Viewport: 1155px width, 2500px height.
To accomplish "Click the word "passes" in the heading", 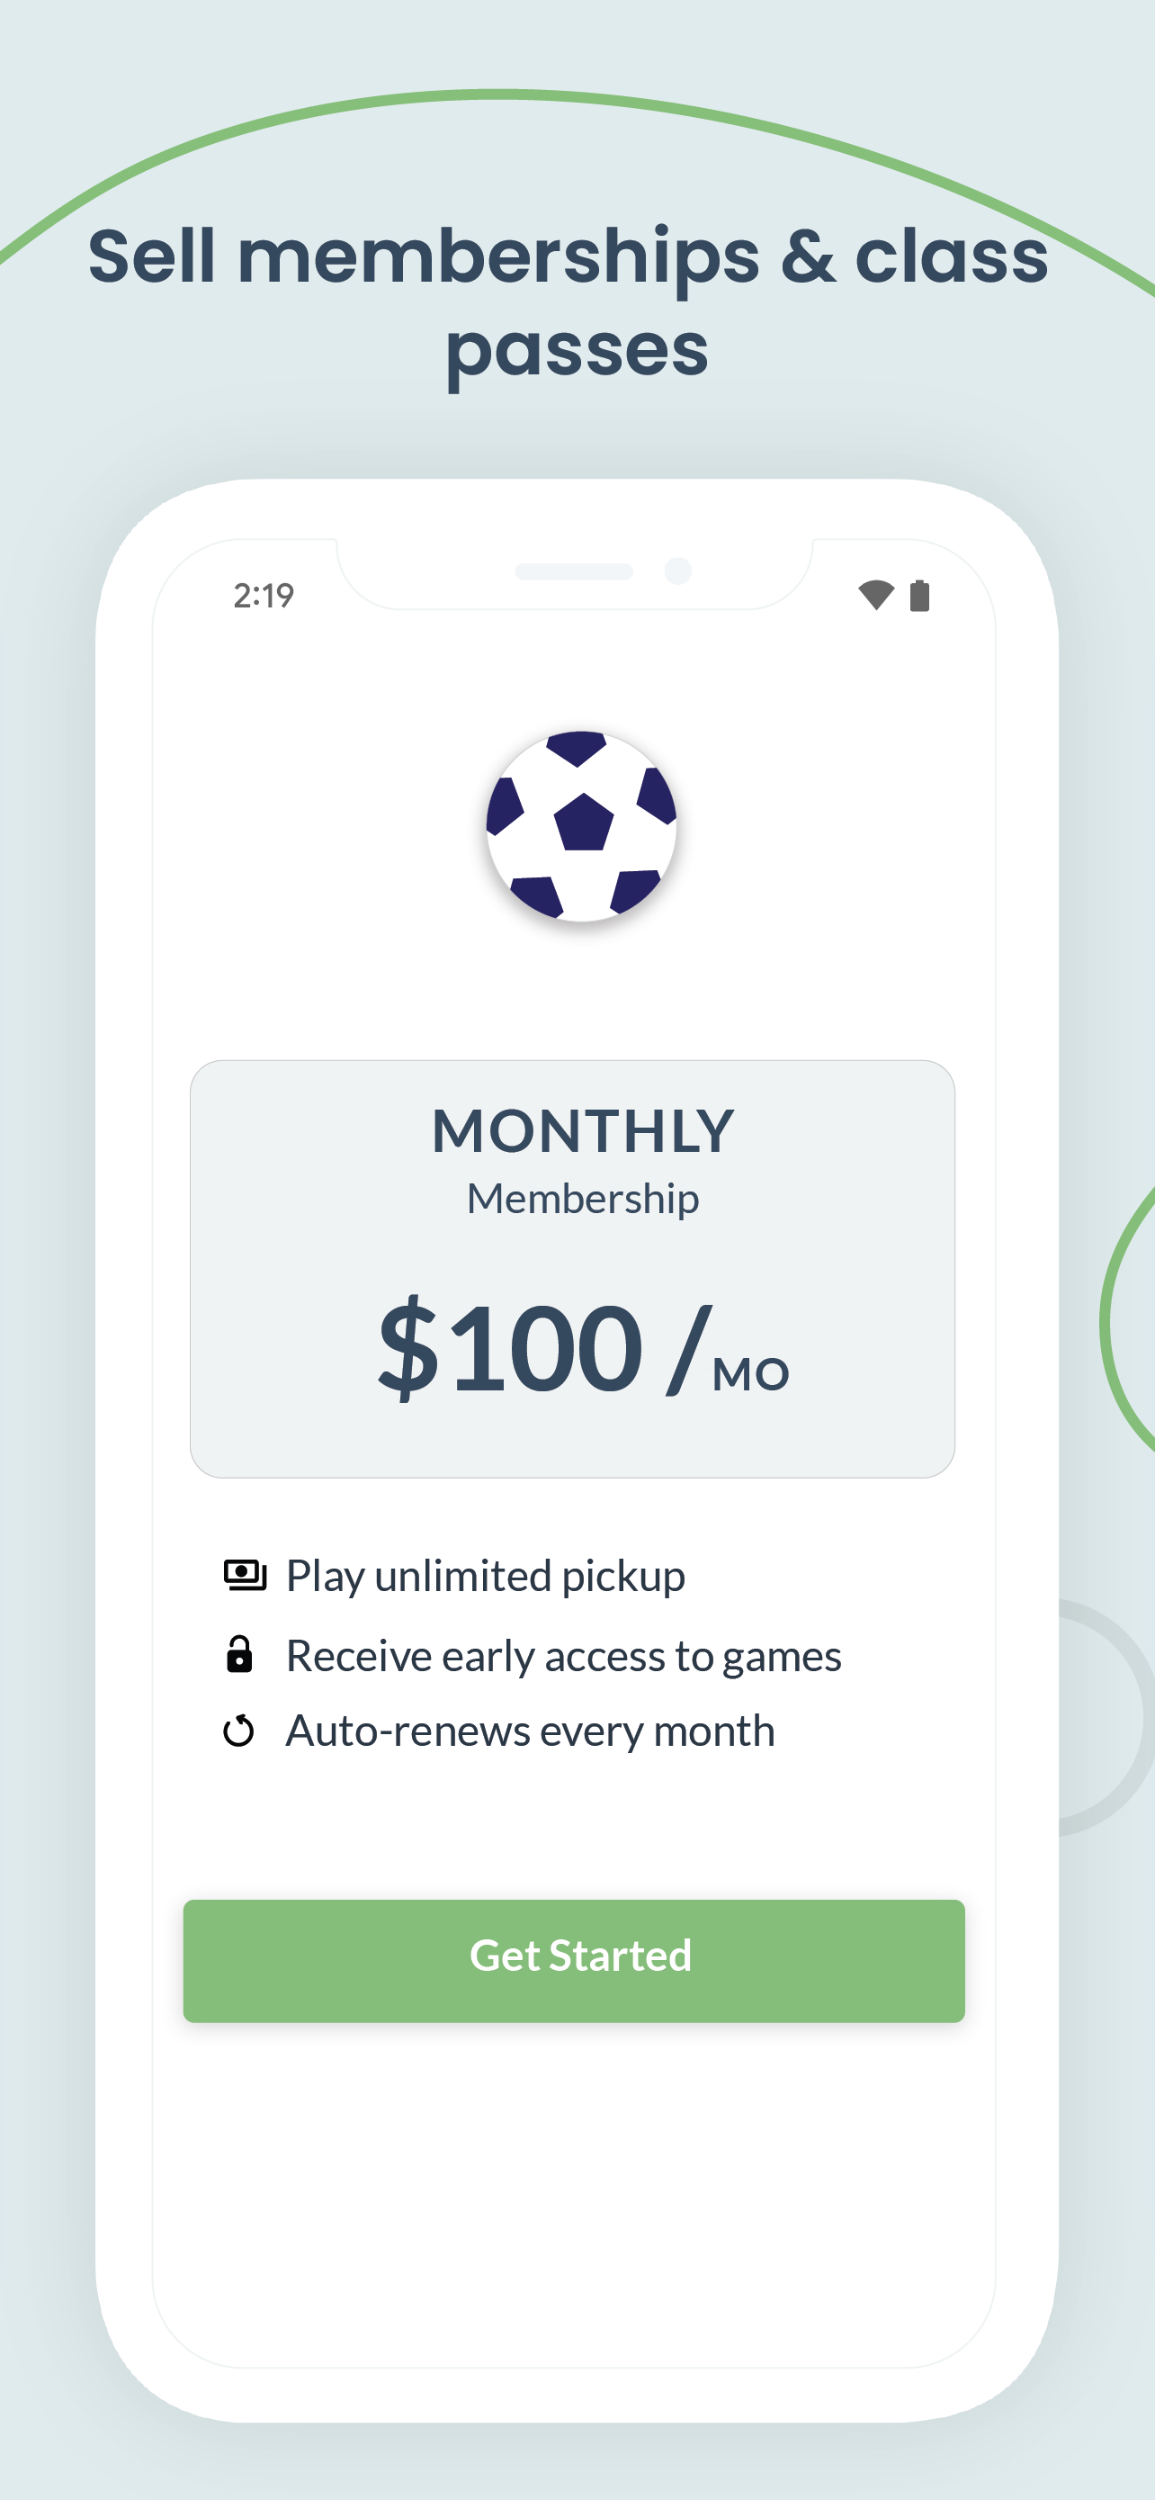I will coord(577,351).
